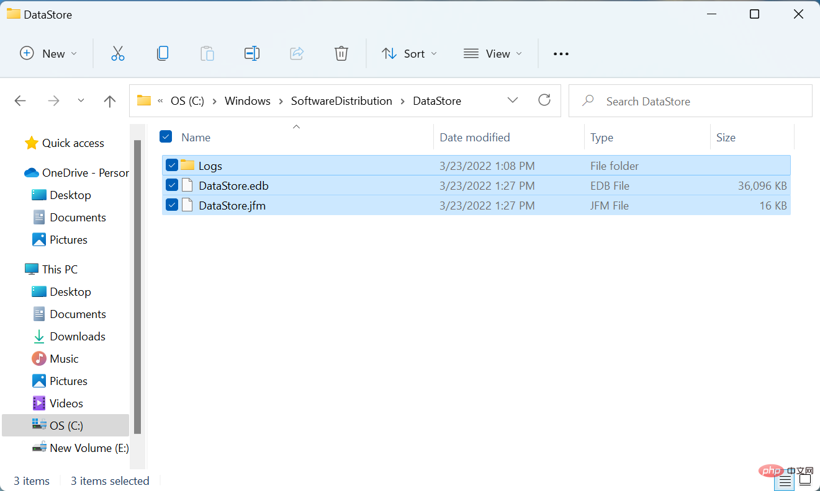
Task: Open the New dropdown menu
Action: tap(48, 54)
